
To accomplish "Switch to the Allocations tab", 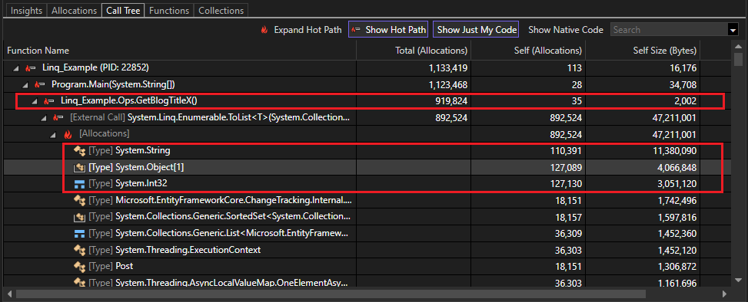I will coord(74,10).
